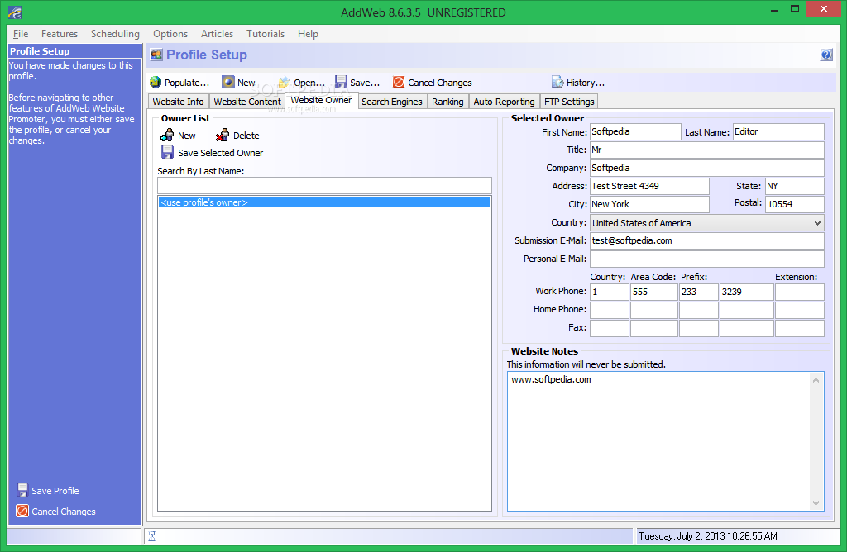Open the Articles menu
847x552 pixels.
pyautogui.click(x=218, y=33)
